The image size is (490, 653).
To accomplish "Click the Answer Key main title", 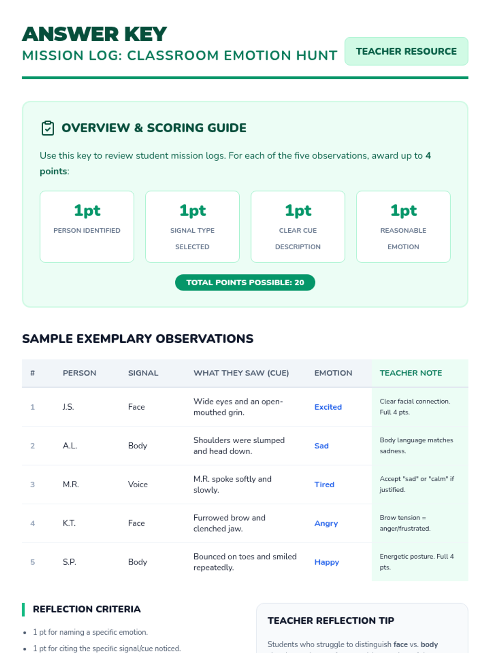I will tap(94, 34).
